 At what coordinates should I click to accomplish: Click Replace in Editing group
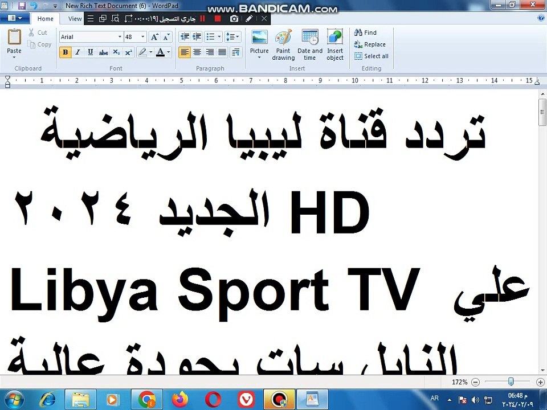370,44
